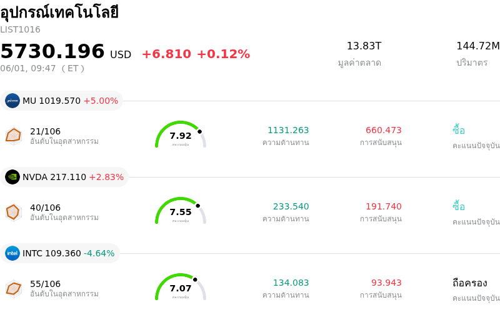Click the NVIDIA logo icon
The image size is (500, 312).
tap(12, 177)
